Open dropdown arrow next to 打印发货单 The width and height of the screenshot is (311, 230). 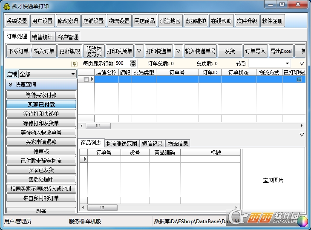pos(139,52)
